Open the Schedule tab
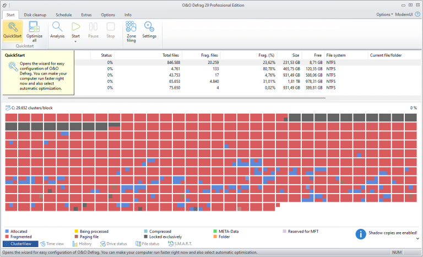423x257 pixels. click(x=64, y=15)
